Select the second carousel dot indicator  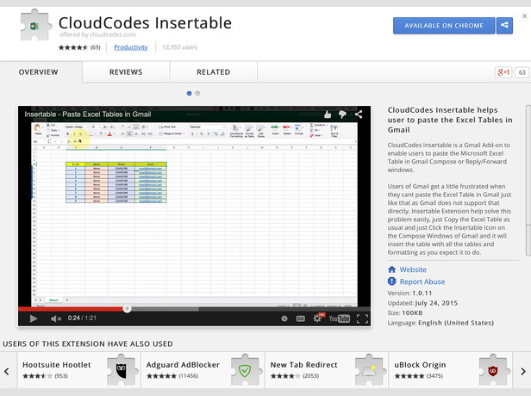(x=197, y=93)
